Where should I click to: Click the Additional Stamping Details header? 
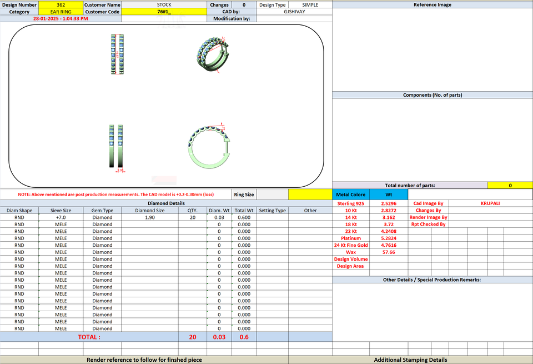pos(411,360)
